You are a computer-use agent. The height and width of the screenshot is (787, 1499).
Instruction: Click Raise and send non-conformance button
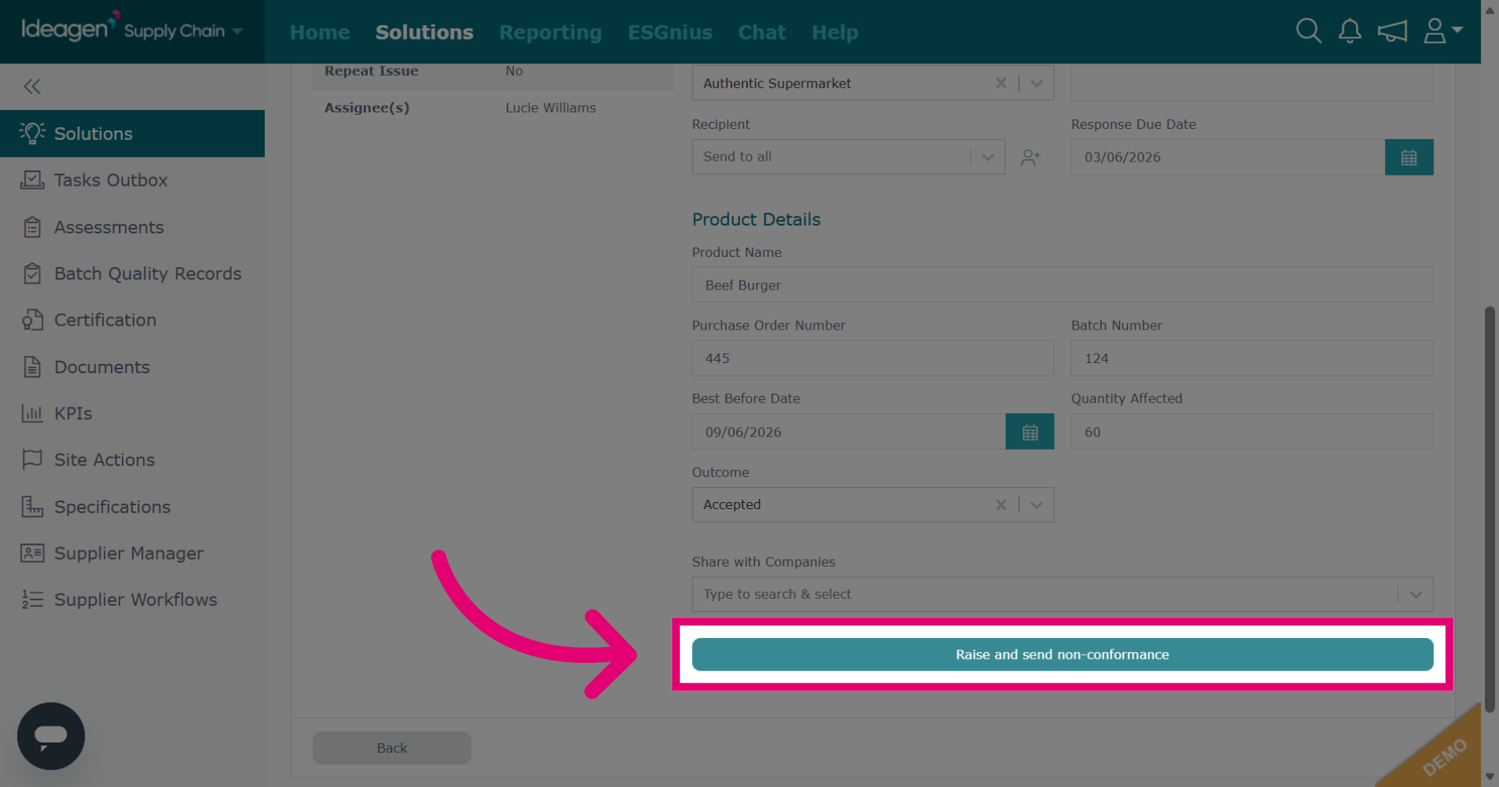click(x=1063, y=654)
